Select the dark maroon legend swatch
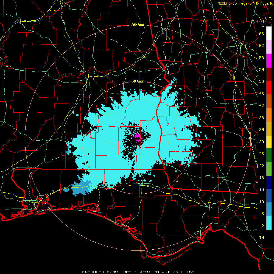The image size is (274, 274). (269, 74)
